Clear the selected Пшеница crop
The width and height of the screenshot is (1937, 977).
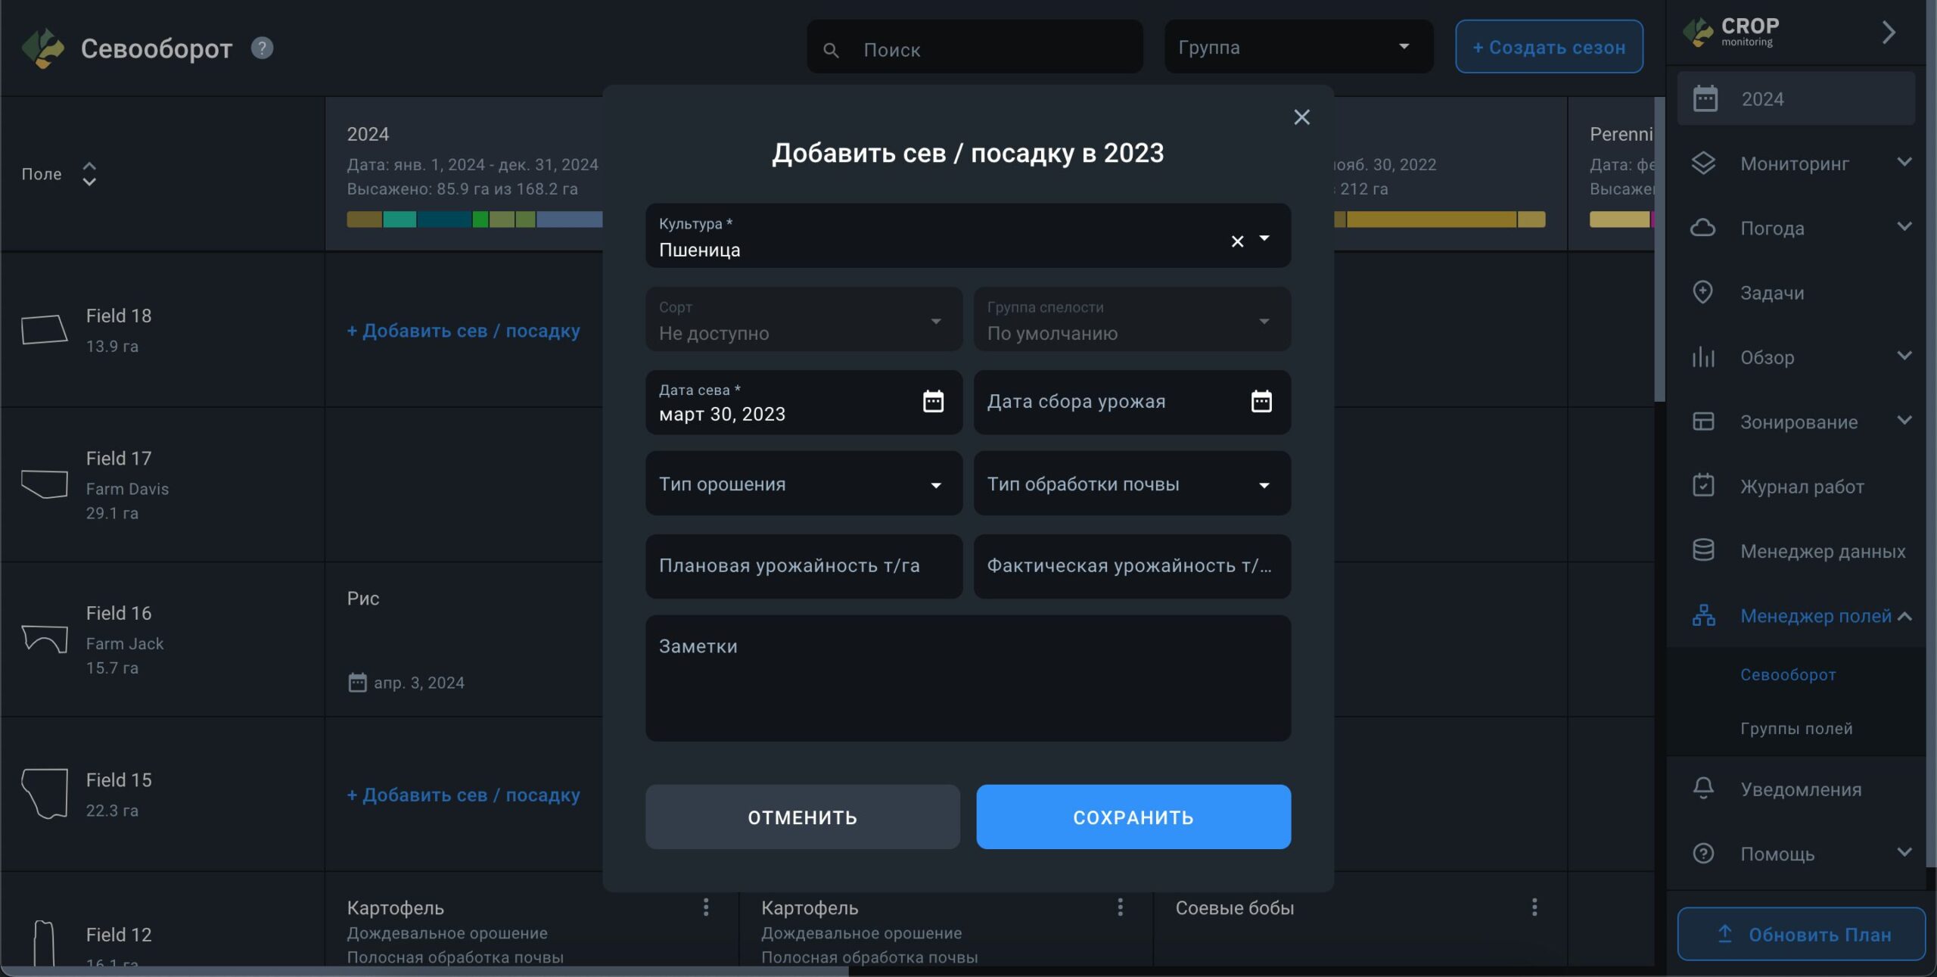[1237, 241]
